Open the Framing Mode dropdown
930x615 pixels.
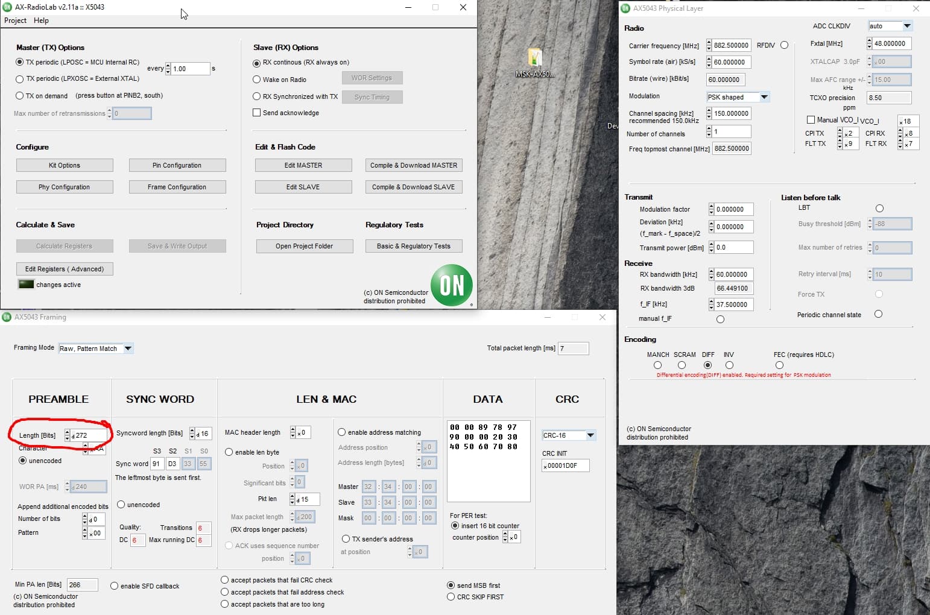tap(128, 348)
